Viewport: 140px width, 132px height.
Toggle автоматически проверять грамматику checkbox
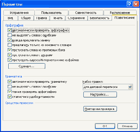pyautogui.click(x=10, y=82)
